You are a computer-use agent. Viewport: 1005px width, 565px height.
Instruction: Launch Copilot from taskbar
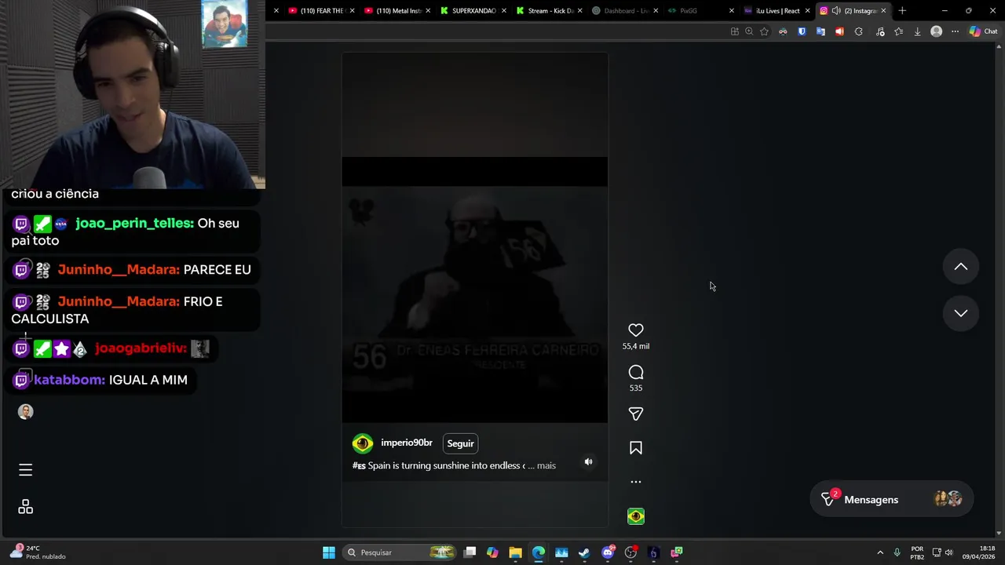tap(492, 552)
